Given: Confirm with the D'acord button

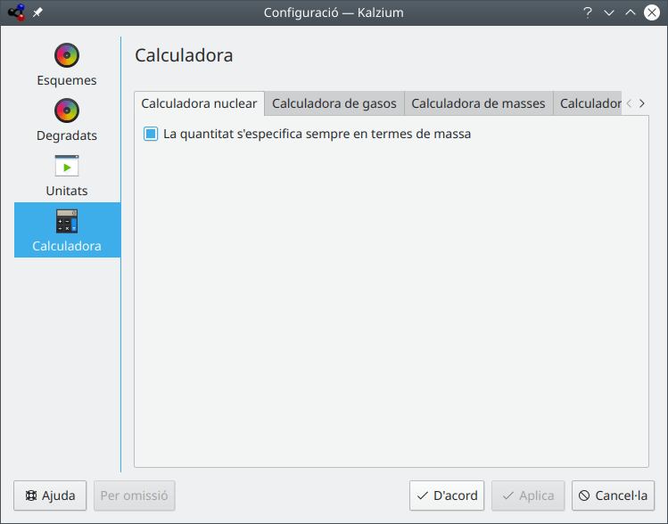Looking at the screenshot, I should click(x=447, y=495).
